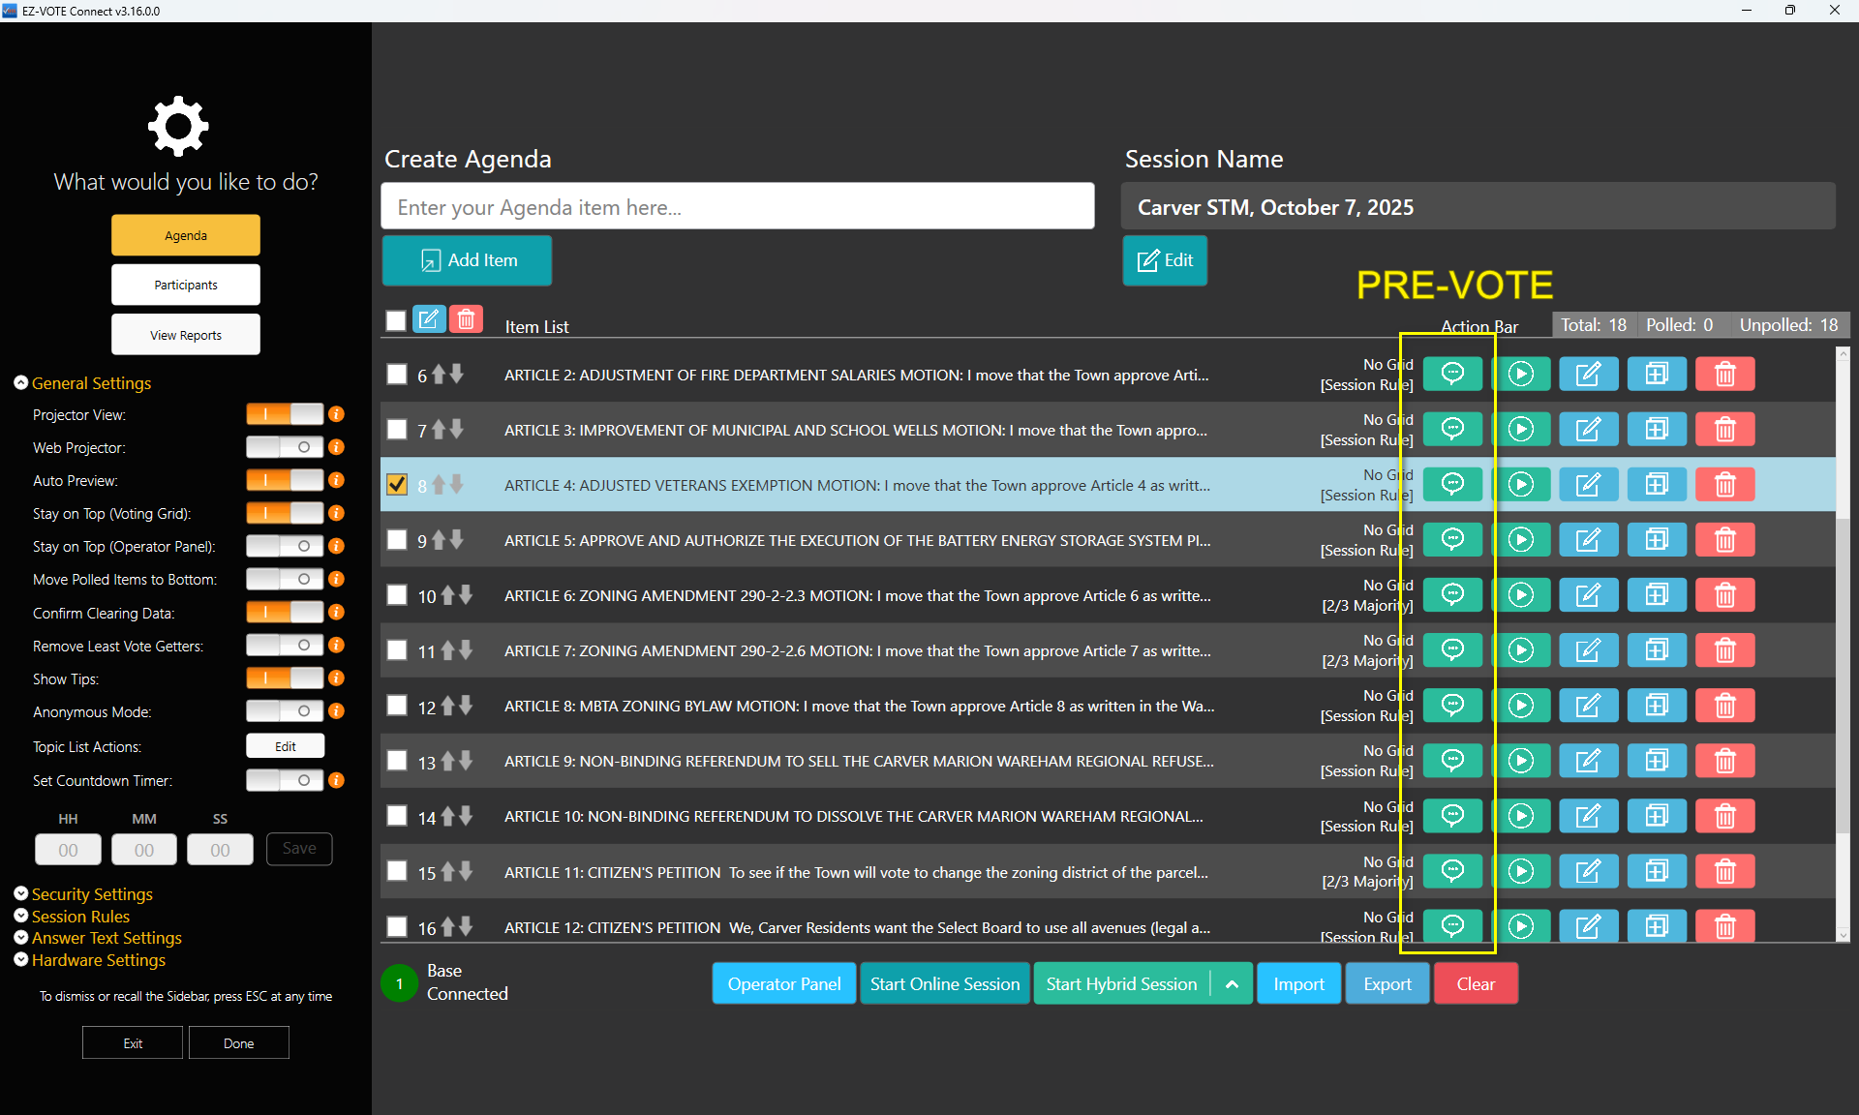Uncheck the selected Article 4 checkbox
The width and height of the screenshot is (1859, 1115).
pyautogui.click(x=397, y=484)
